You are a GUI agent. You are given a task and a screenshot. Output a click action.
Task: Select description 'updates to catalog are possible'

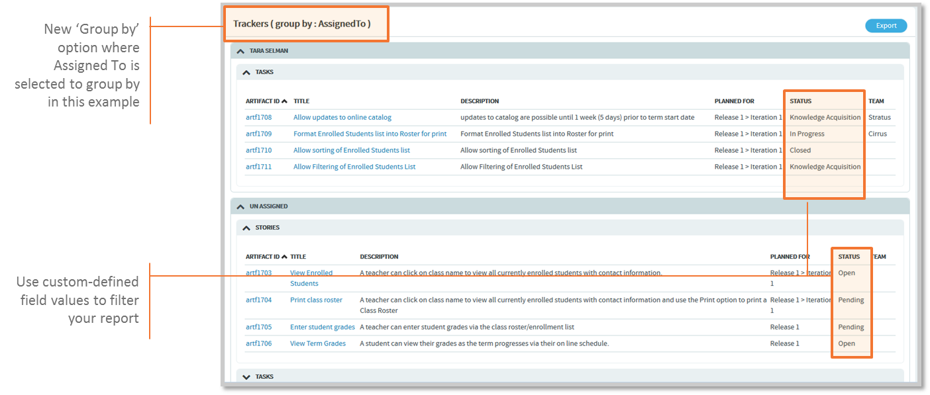click(577, 117)
